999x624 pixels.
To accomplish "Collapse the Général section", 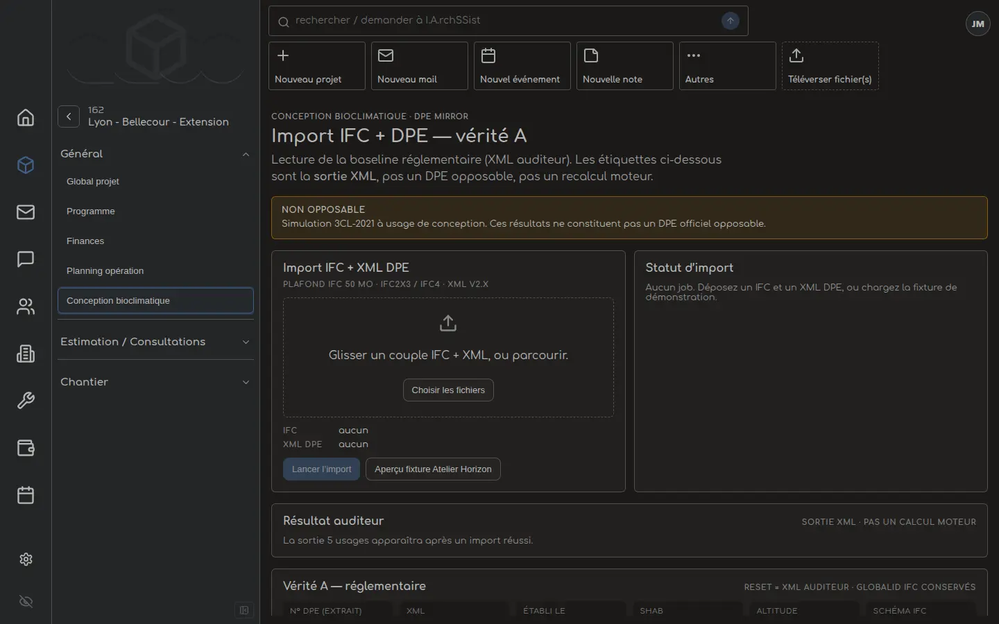I will tap(155, 154).
